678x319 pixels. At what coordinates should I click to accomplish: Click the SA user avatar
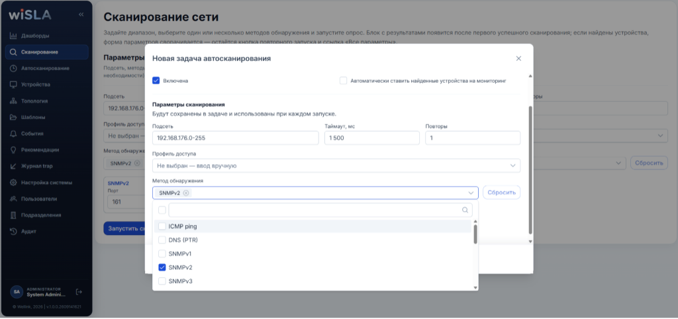point(17,292)
